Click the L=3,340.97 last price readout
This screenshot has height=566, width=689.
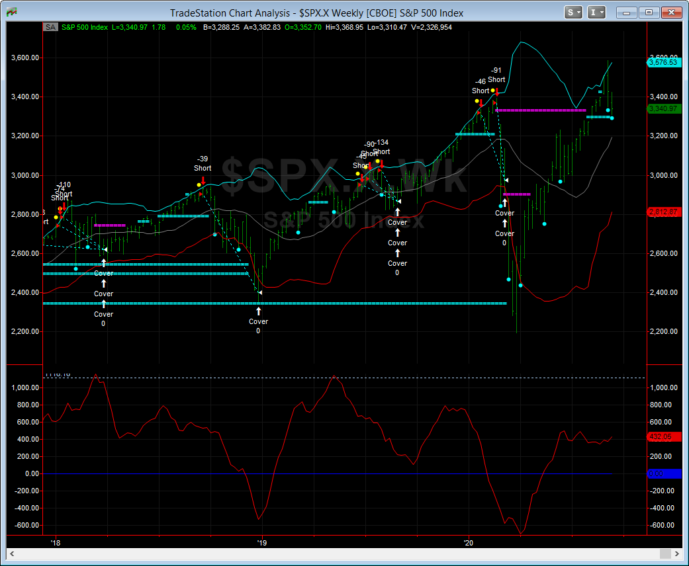130,27
